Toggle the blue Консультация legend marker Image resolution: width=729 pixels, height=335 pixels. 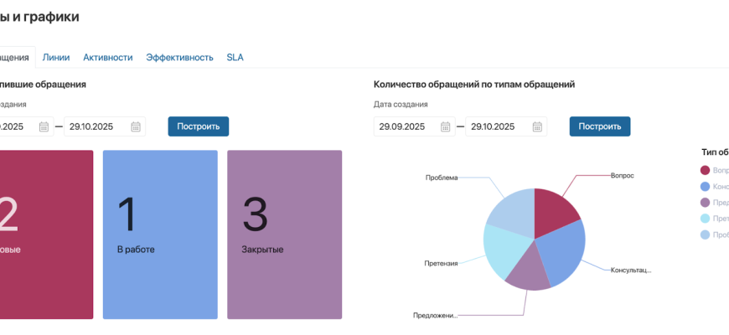705,186
